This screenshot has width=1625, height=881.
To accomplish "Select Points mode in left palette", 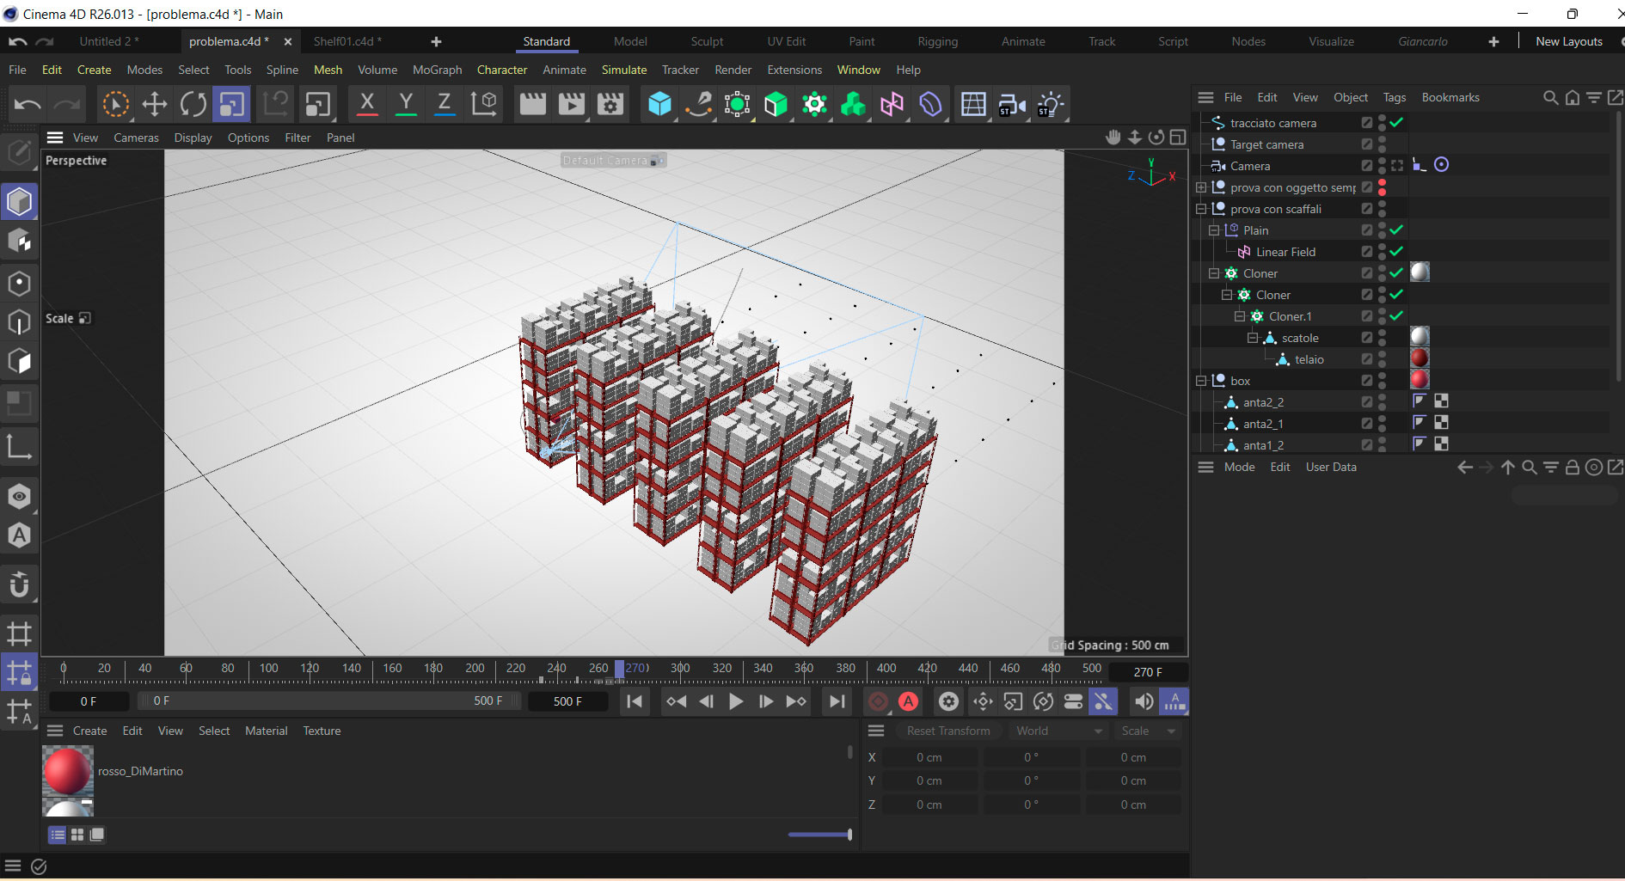I will pyautogui.click(x=20, y=284).
